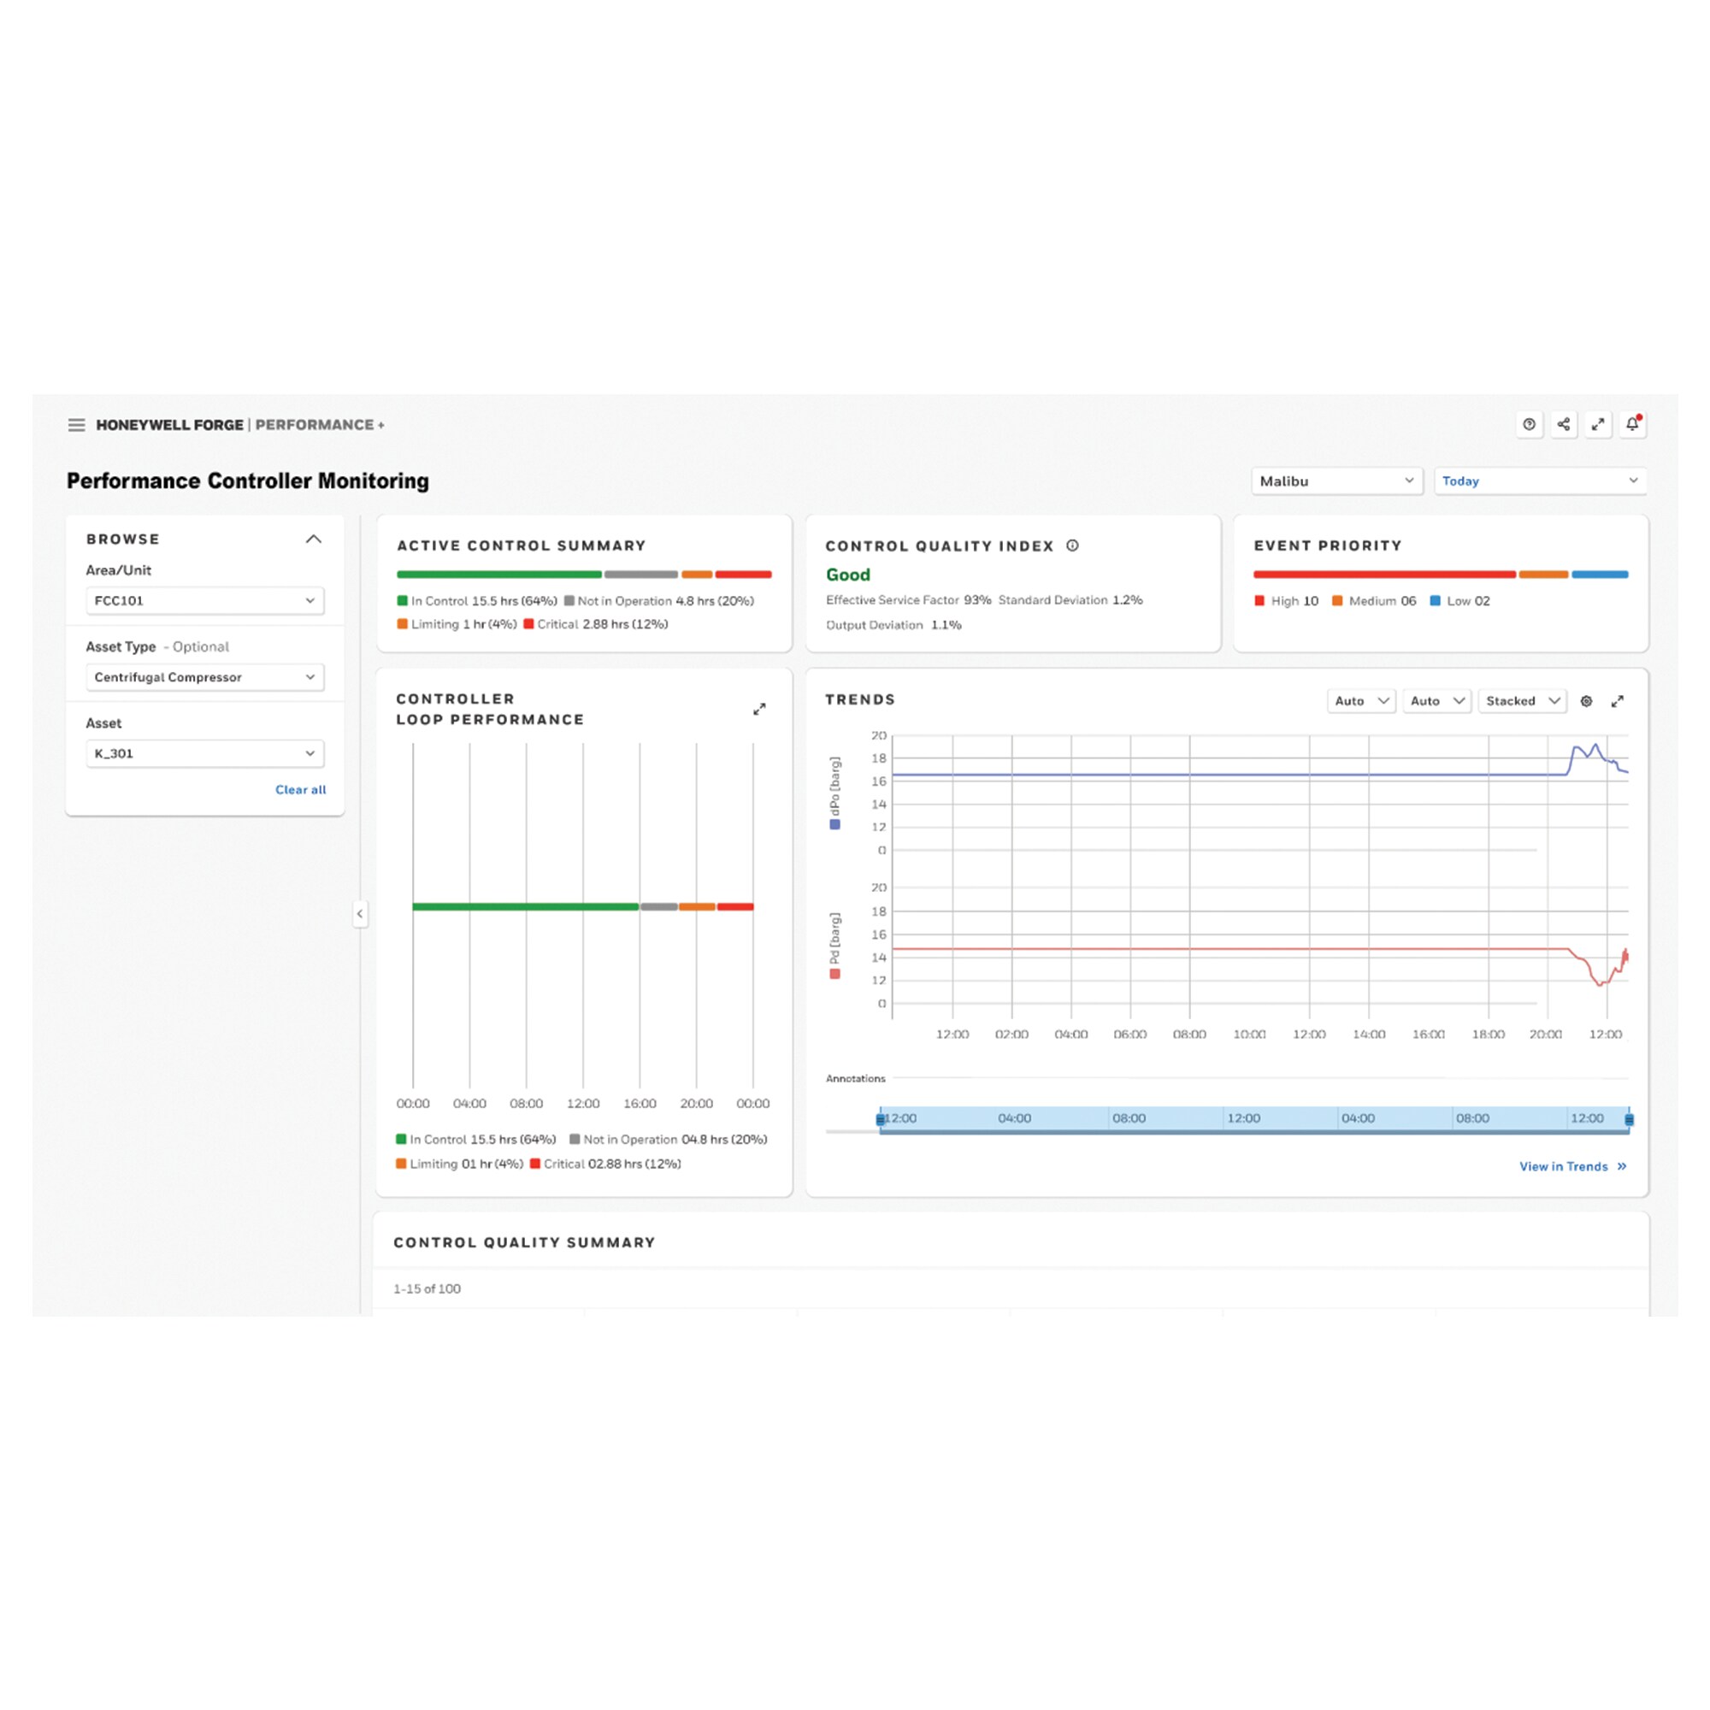Click the right handle of time range slider
Image resolution: width=1710 pixels, height=1710 pixels.
point(1629,1120)
